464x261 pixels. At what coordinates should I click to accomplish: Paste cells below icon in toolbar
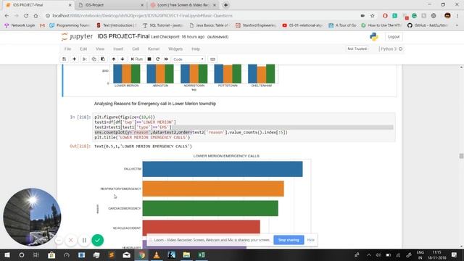pyautogui.click(x=103, y=59)
